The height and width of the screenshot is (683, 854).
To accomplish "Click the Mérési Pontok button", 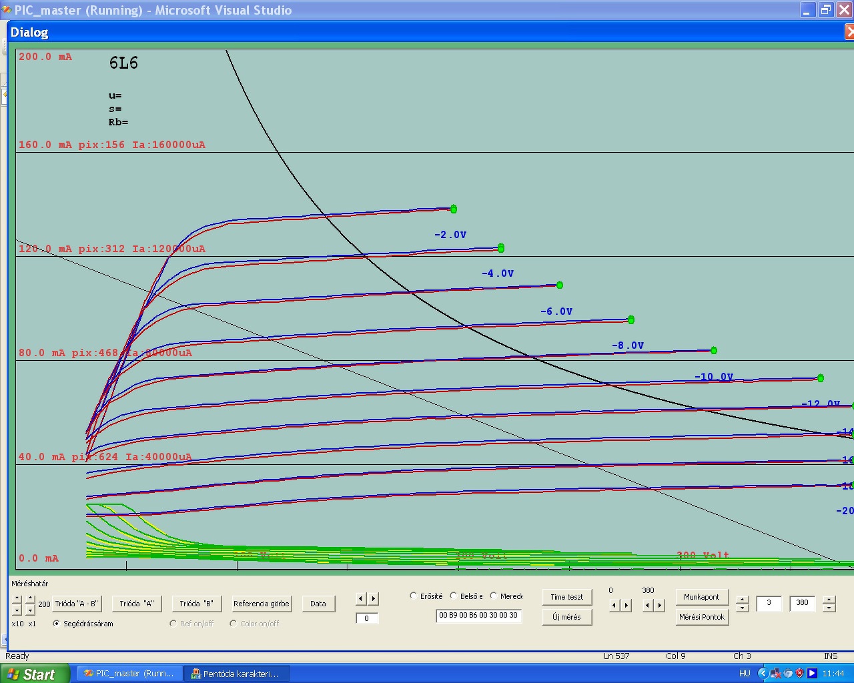I will point(702,617).
